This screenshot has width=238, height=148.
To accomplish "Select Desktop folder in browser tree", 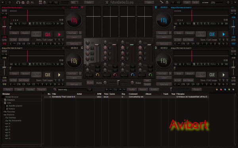I will coord(12,118).
